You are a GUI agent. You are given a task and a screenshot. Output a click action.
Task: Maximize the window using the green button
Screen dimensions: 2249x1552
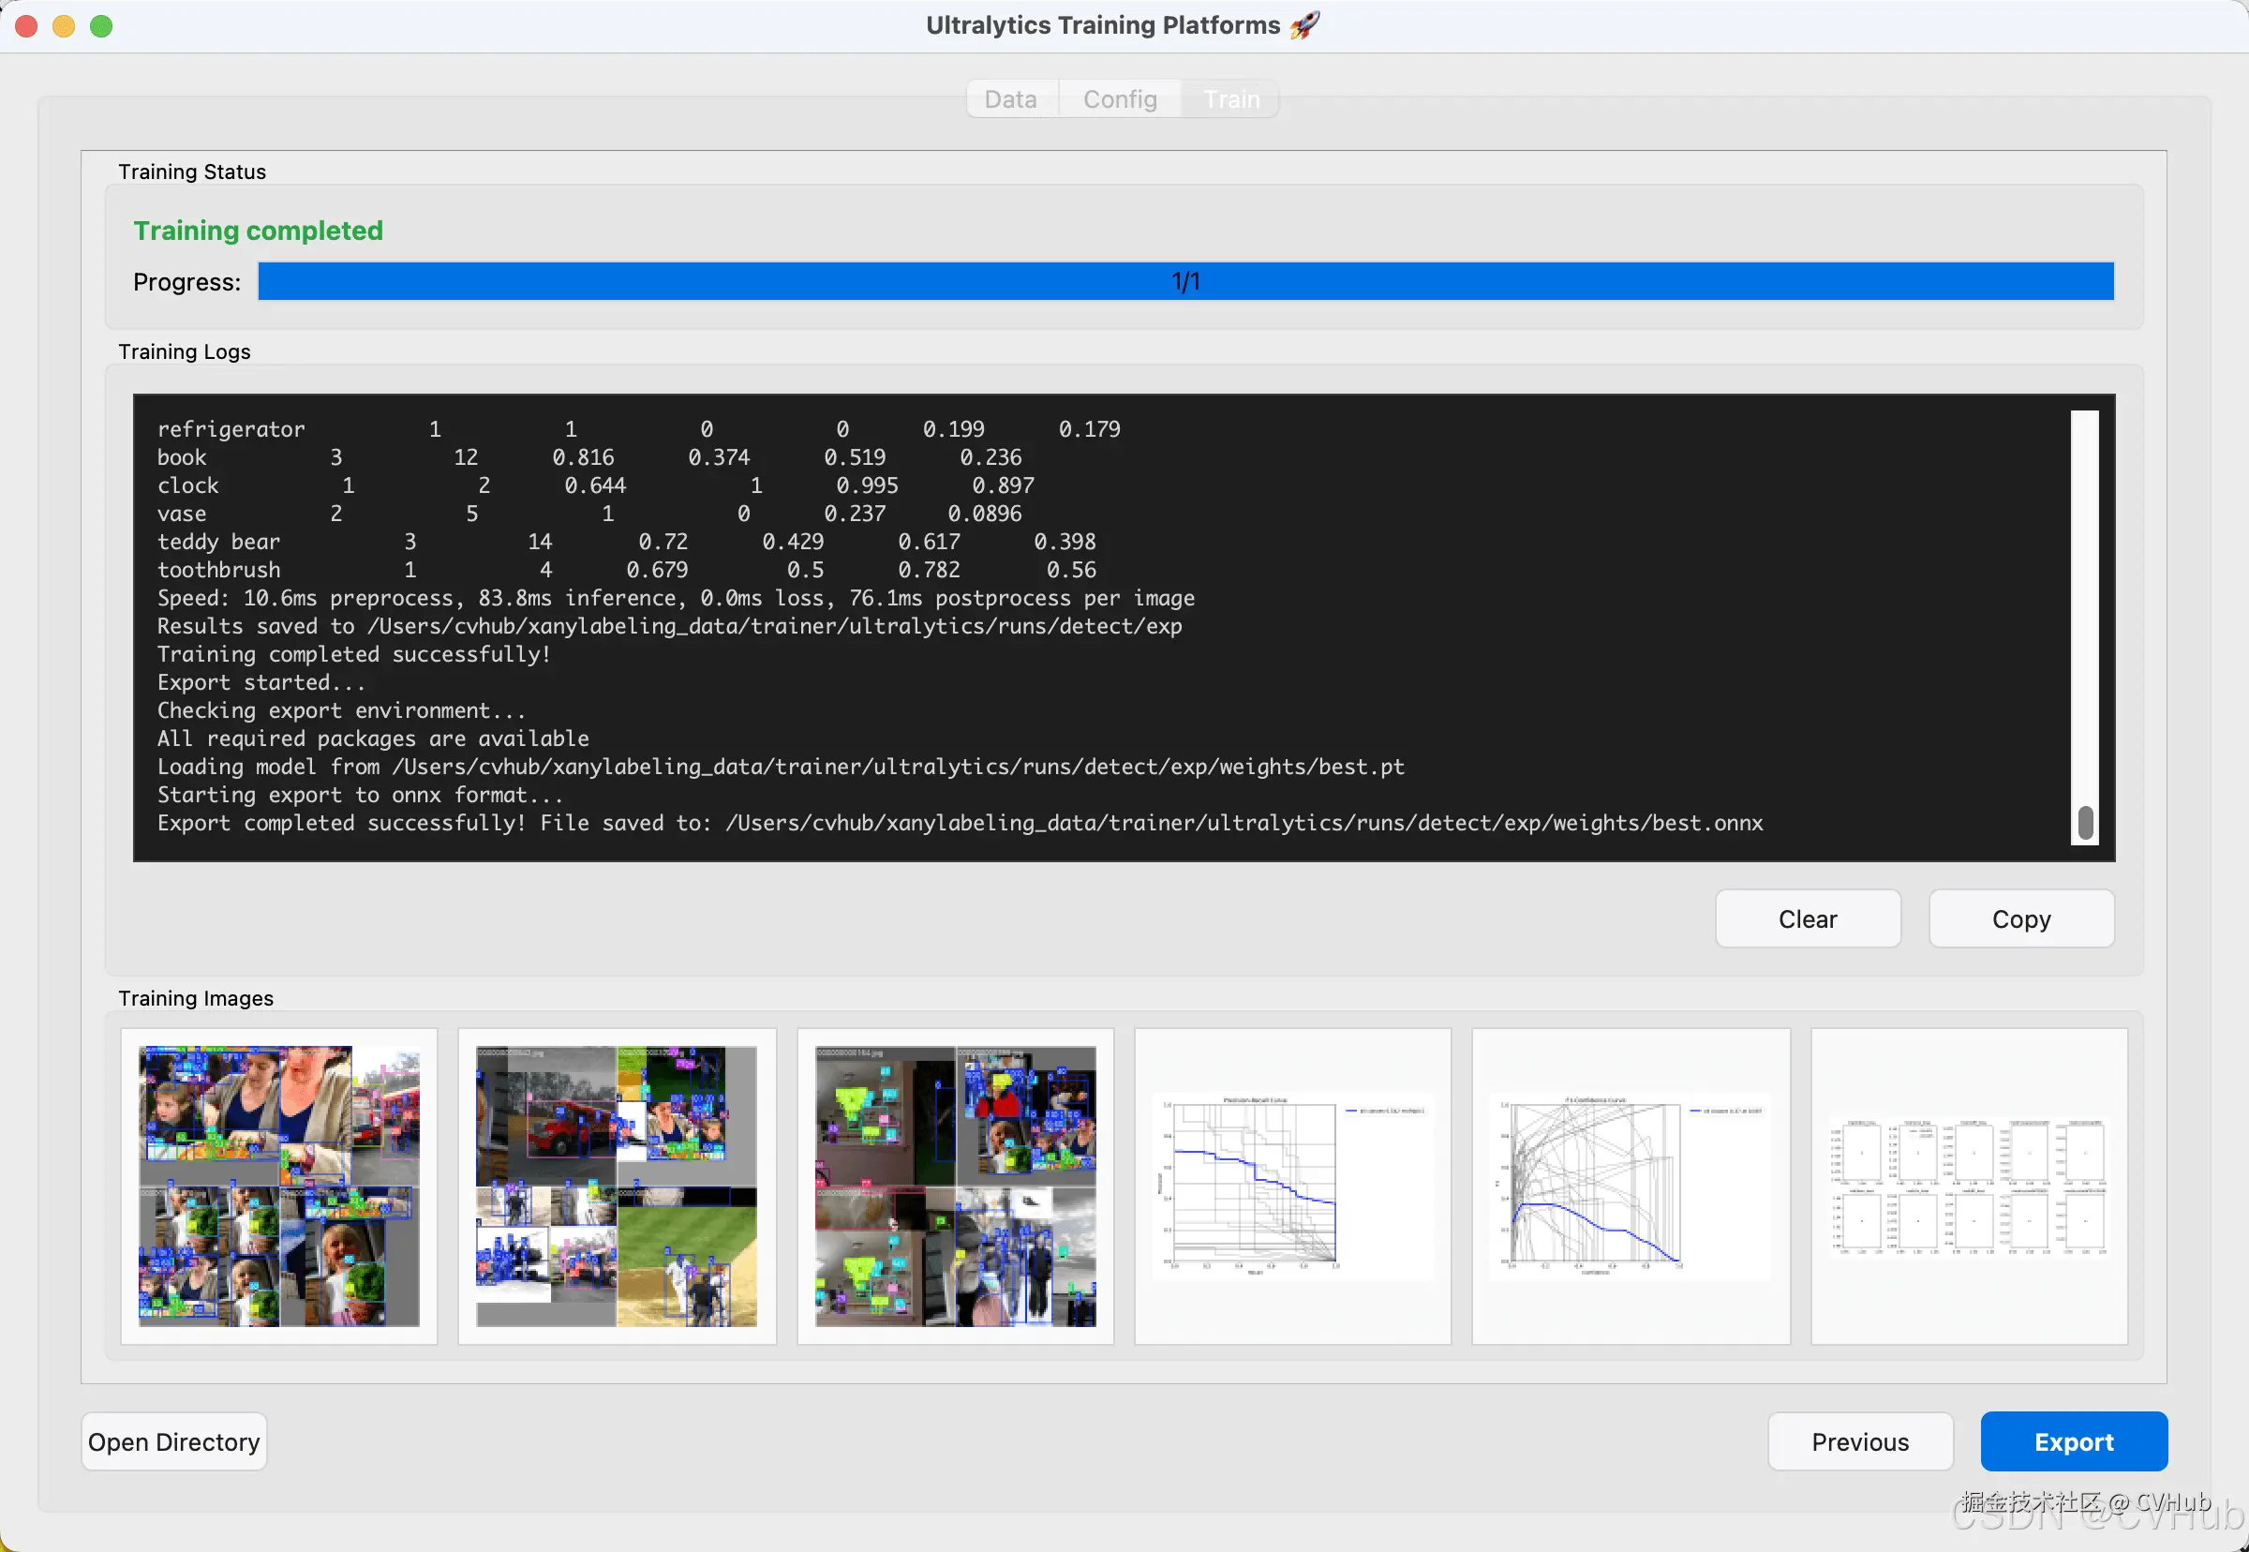click(x=101, y=26)
